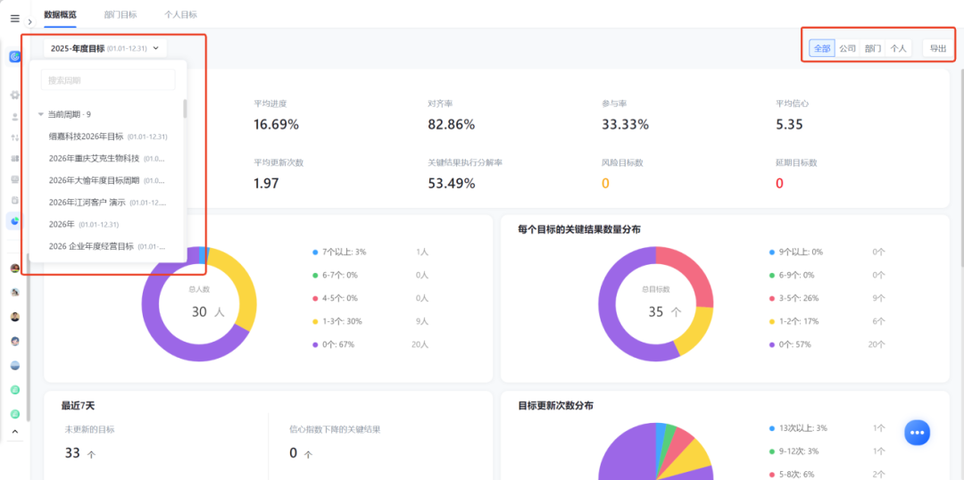964x480 pixels.
Task: Open the grid apps sidebar icon
Action: click(15, 159)
